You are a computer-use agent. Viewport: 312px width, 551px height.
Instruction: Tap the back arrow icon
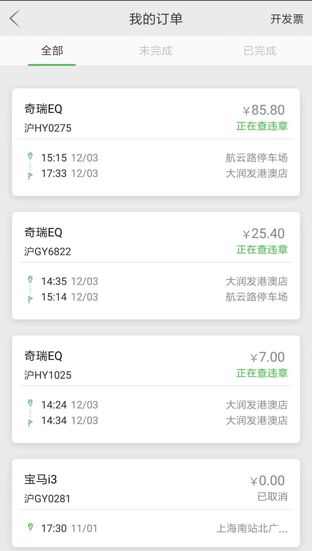pyautogui.click(x=15, y=18)
